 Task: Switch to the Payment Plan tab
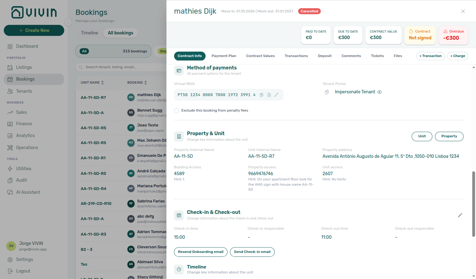tap(224, 56)
